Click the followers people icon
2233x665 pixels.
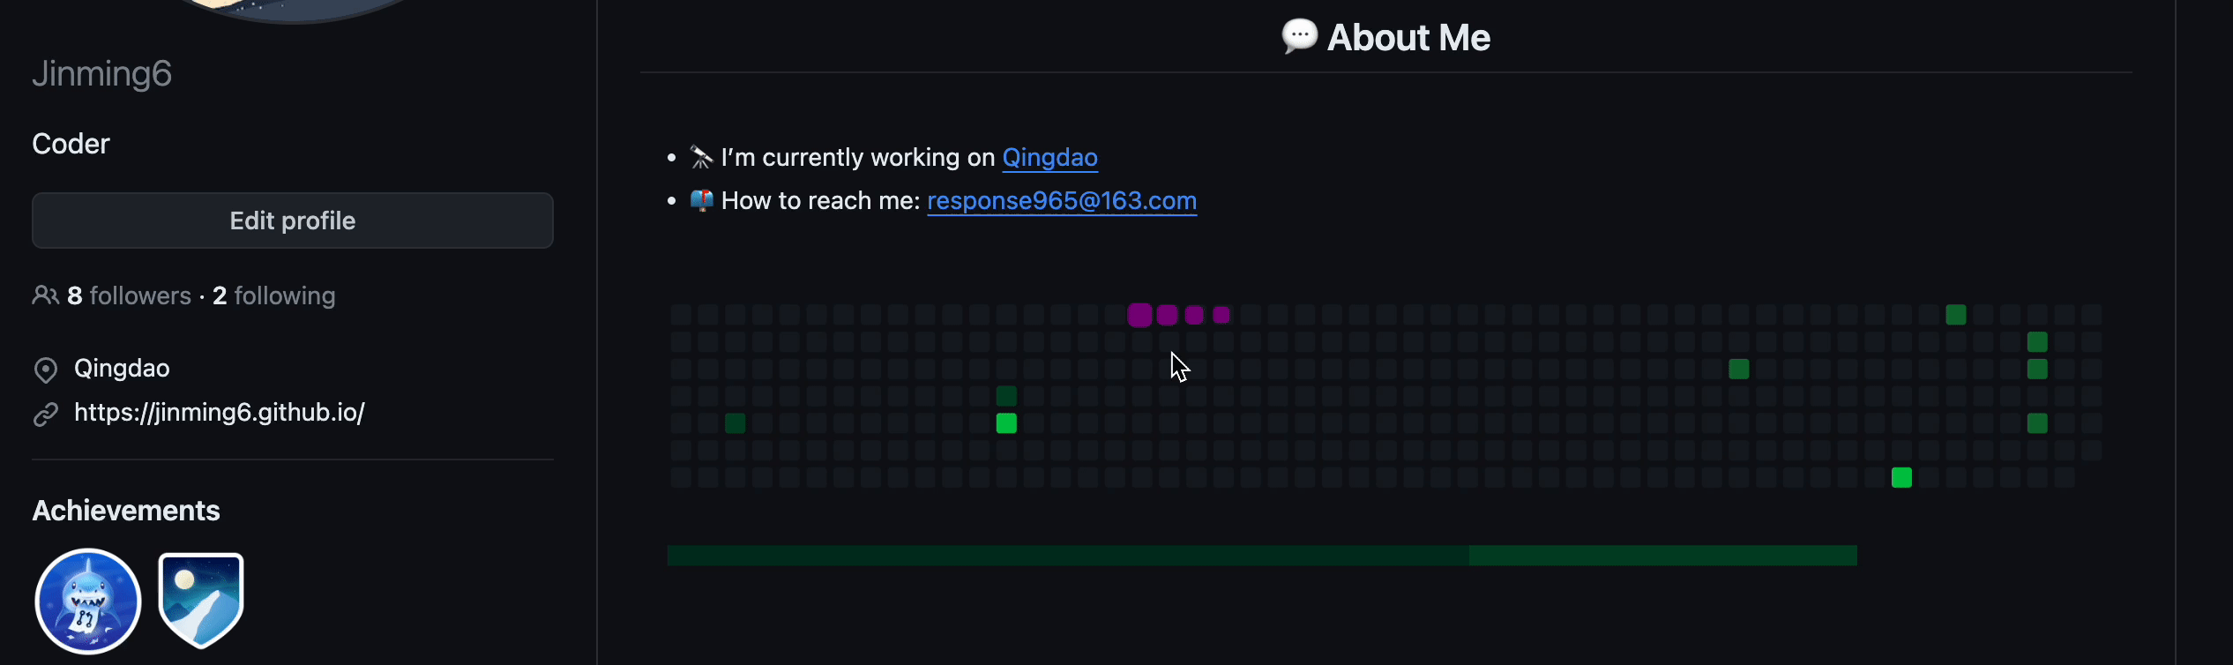[45, 295]
